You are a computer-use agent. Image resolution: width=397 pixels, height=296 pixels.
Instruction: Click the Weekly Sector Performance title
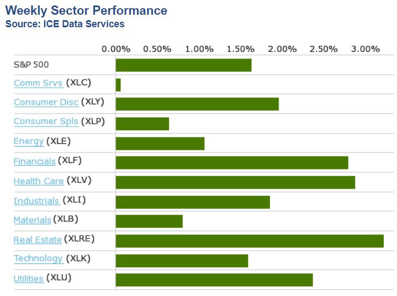pyautogui.click(x=86, y=10)
